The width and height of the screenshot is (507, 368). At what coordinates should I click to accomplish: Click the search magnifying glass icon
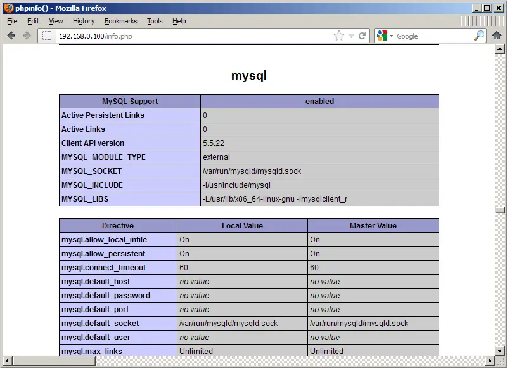[479, 36]
